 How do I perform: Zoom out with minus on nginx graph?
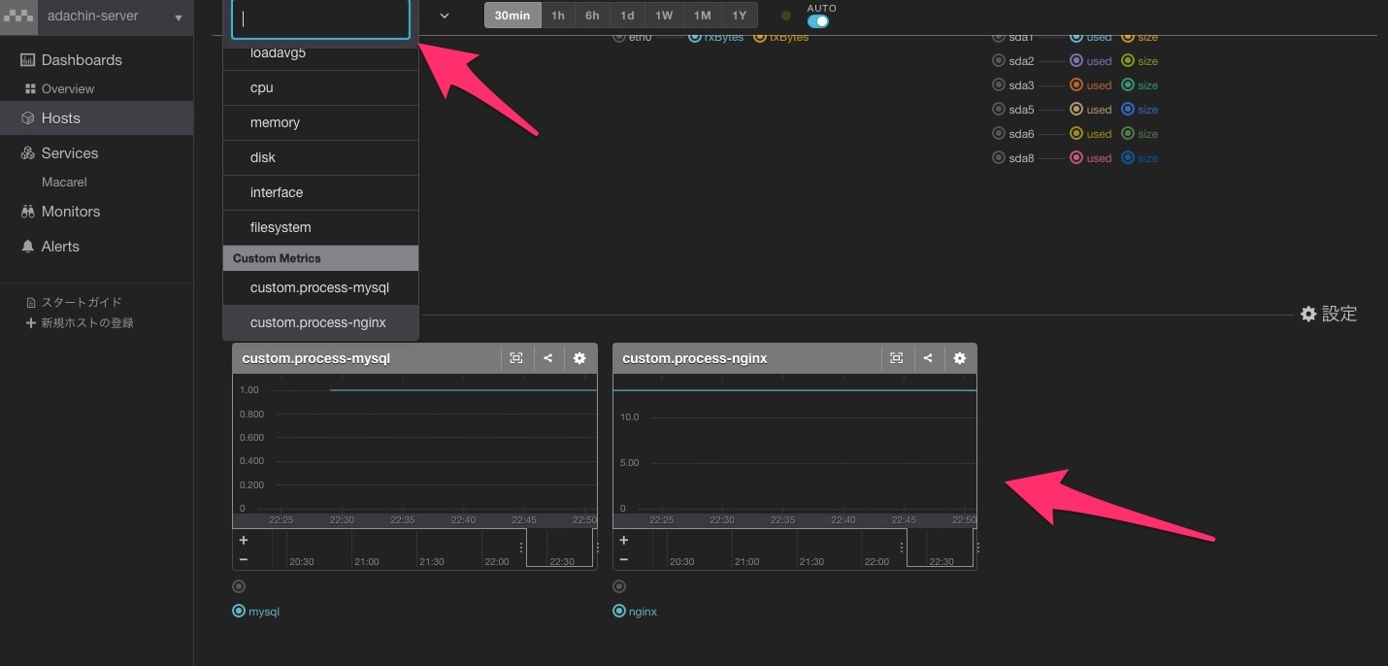624,560
